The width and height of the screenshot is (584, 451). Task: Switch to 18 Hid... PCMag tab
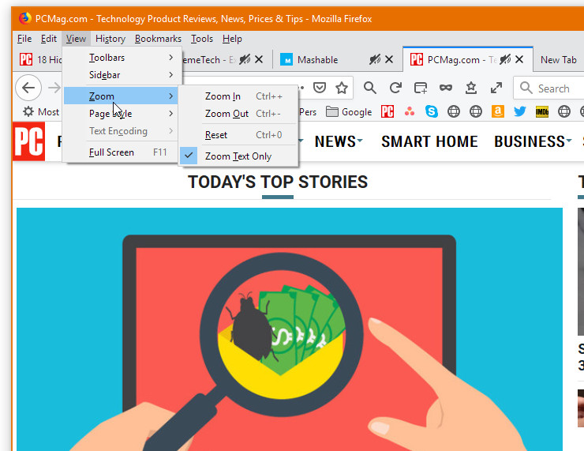(x=39, y=59)
